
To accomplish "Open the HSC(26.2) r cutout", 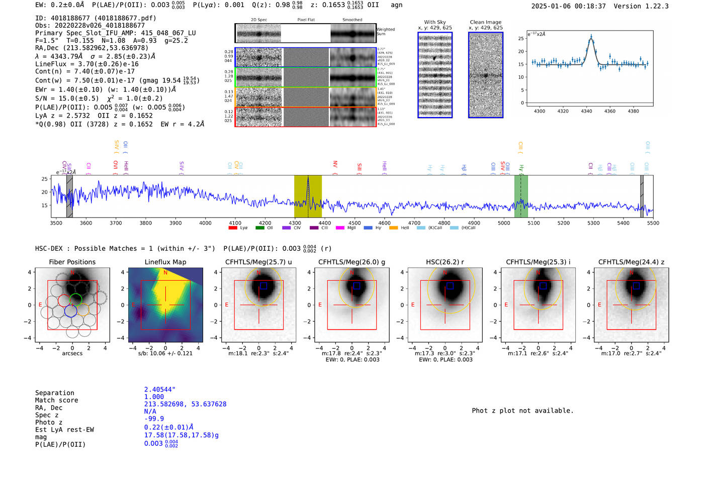I will tap(445, 305).
